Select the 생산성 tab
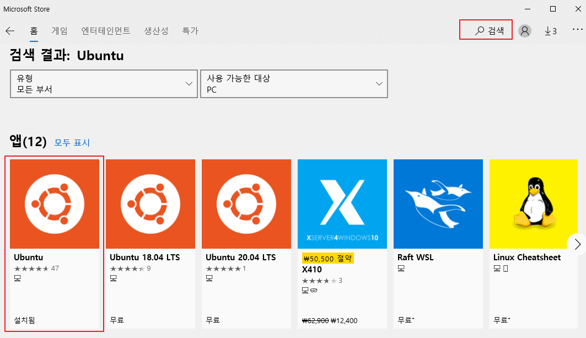Image resolution: width=586 pixels, height=338 pixels. point(156,31)
